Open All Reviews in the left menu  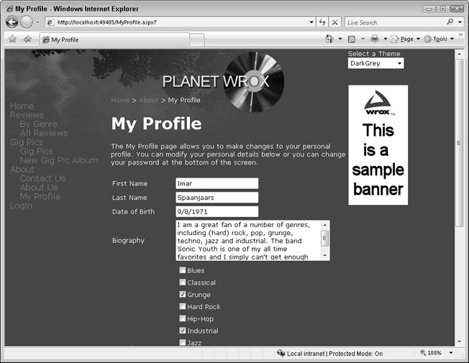(44, 133)
